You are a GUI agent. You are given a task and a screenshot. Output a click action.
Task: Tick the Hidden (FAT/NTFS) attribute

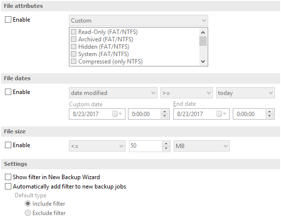[73, 47]
